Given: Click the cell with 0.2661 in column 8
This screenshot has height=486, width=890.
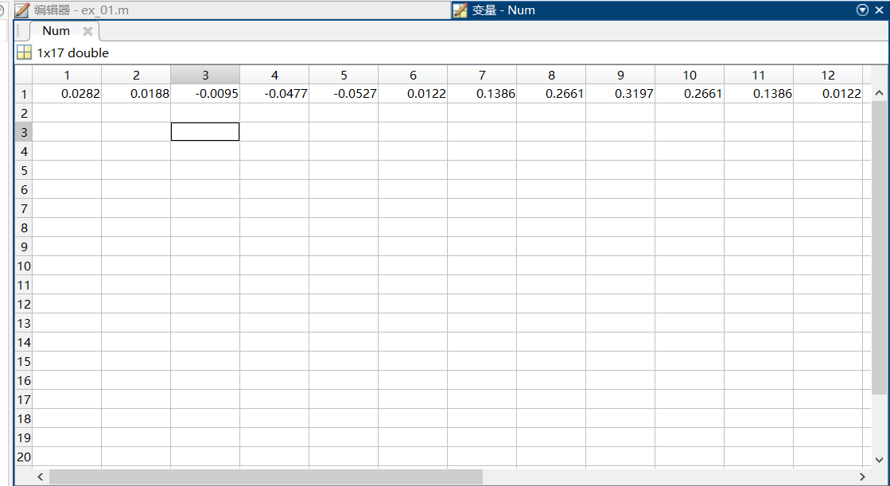Looking at the screenshot, I should coord(551,94).
